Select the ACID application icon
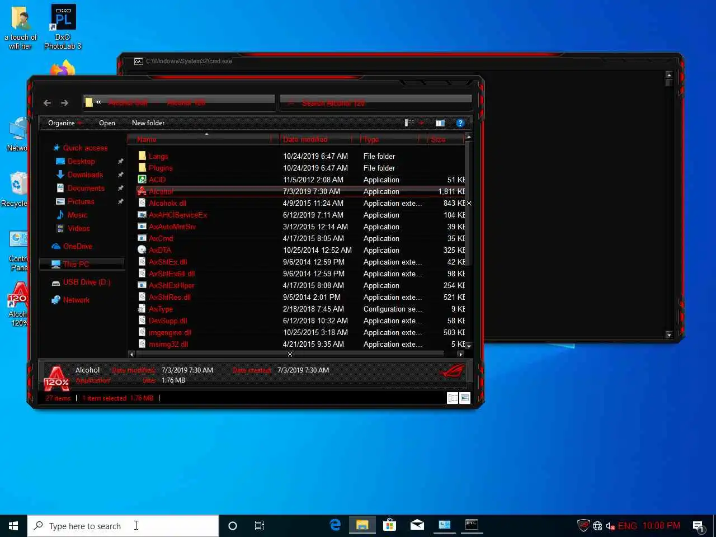 click(142, 180)
